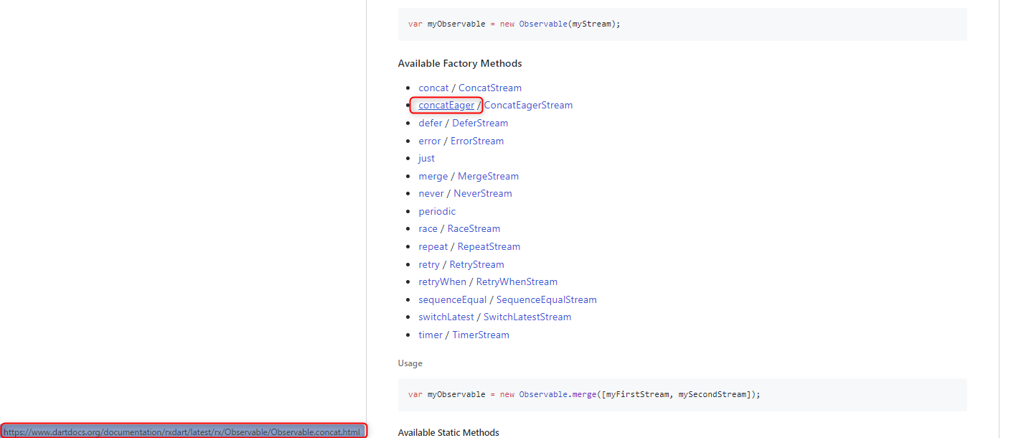
Task: Click the highlighted concatEager link
Action: [445, 105]
